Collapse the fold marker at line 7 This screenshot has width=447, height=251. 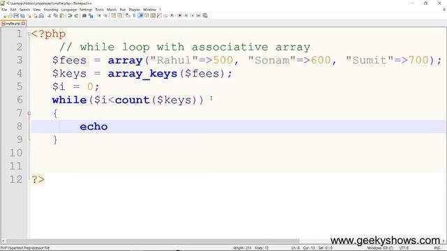click(29, 113)
